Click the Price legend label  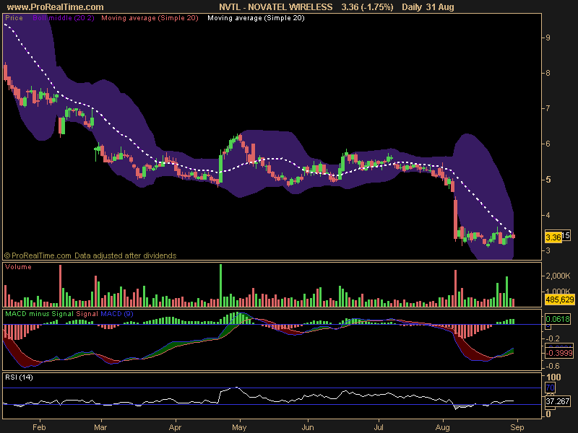point(14,17)
